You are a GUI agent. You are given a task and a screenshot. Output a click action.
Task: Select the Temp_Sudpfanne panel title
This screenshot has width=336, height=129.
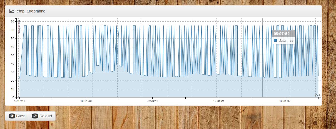pos(30,11)
